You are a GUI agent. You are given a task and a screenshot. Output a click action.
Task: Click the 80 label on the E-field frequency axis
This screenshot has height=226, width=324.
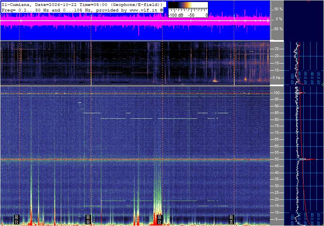(x=276, y=120)
